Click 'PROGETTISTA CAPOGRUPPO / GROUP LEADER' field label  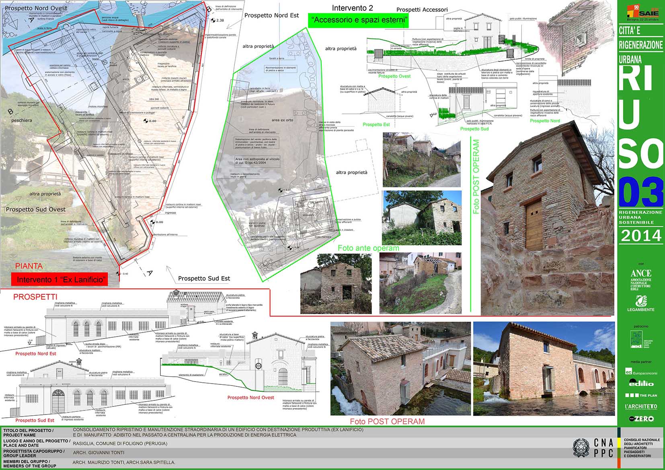[x=34, y=454]
